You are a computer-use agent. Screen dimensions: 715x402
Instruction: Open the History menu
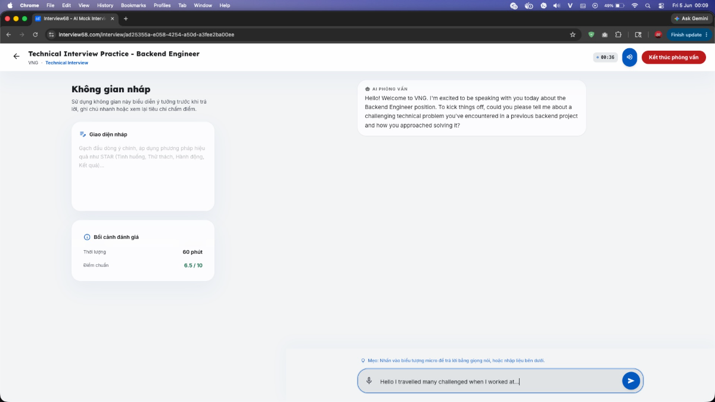[x=105, y=5]
